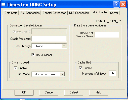Click the disabled Oracle User ID field

point(49,31)
